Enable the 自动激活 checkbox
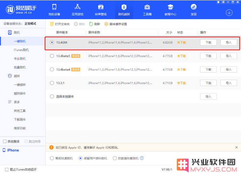241x177 pixels. pyautogui.click(x=5, y=141)
